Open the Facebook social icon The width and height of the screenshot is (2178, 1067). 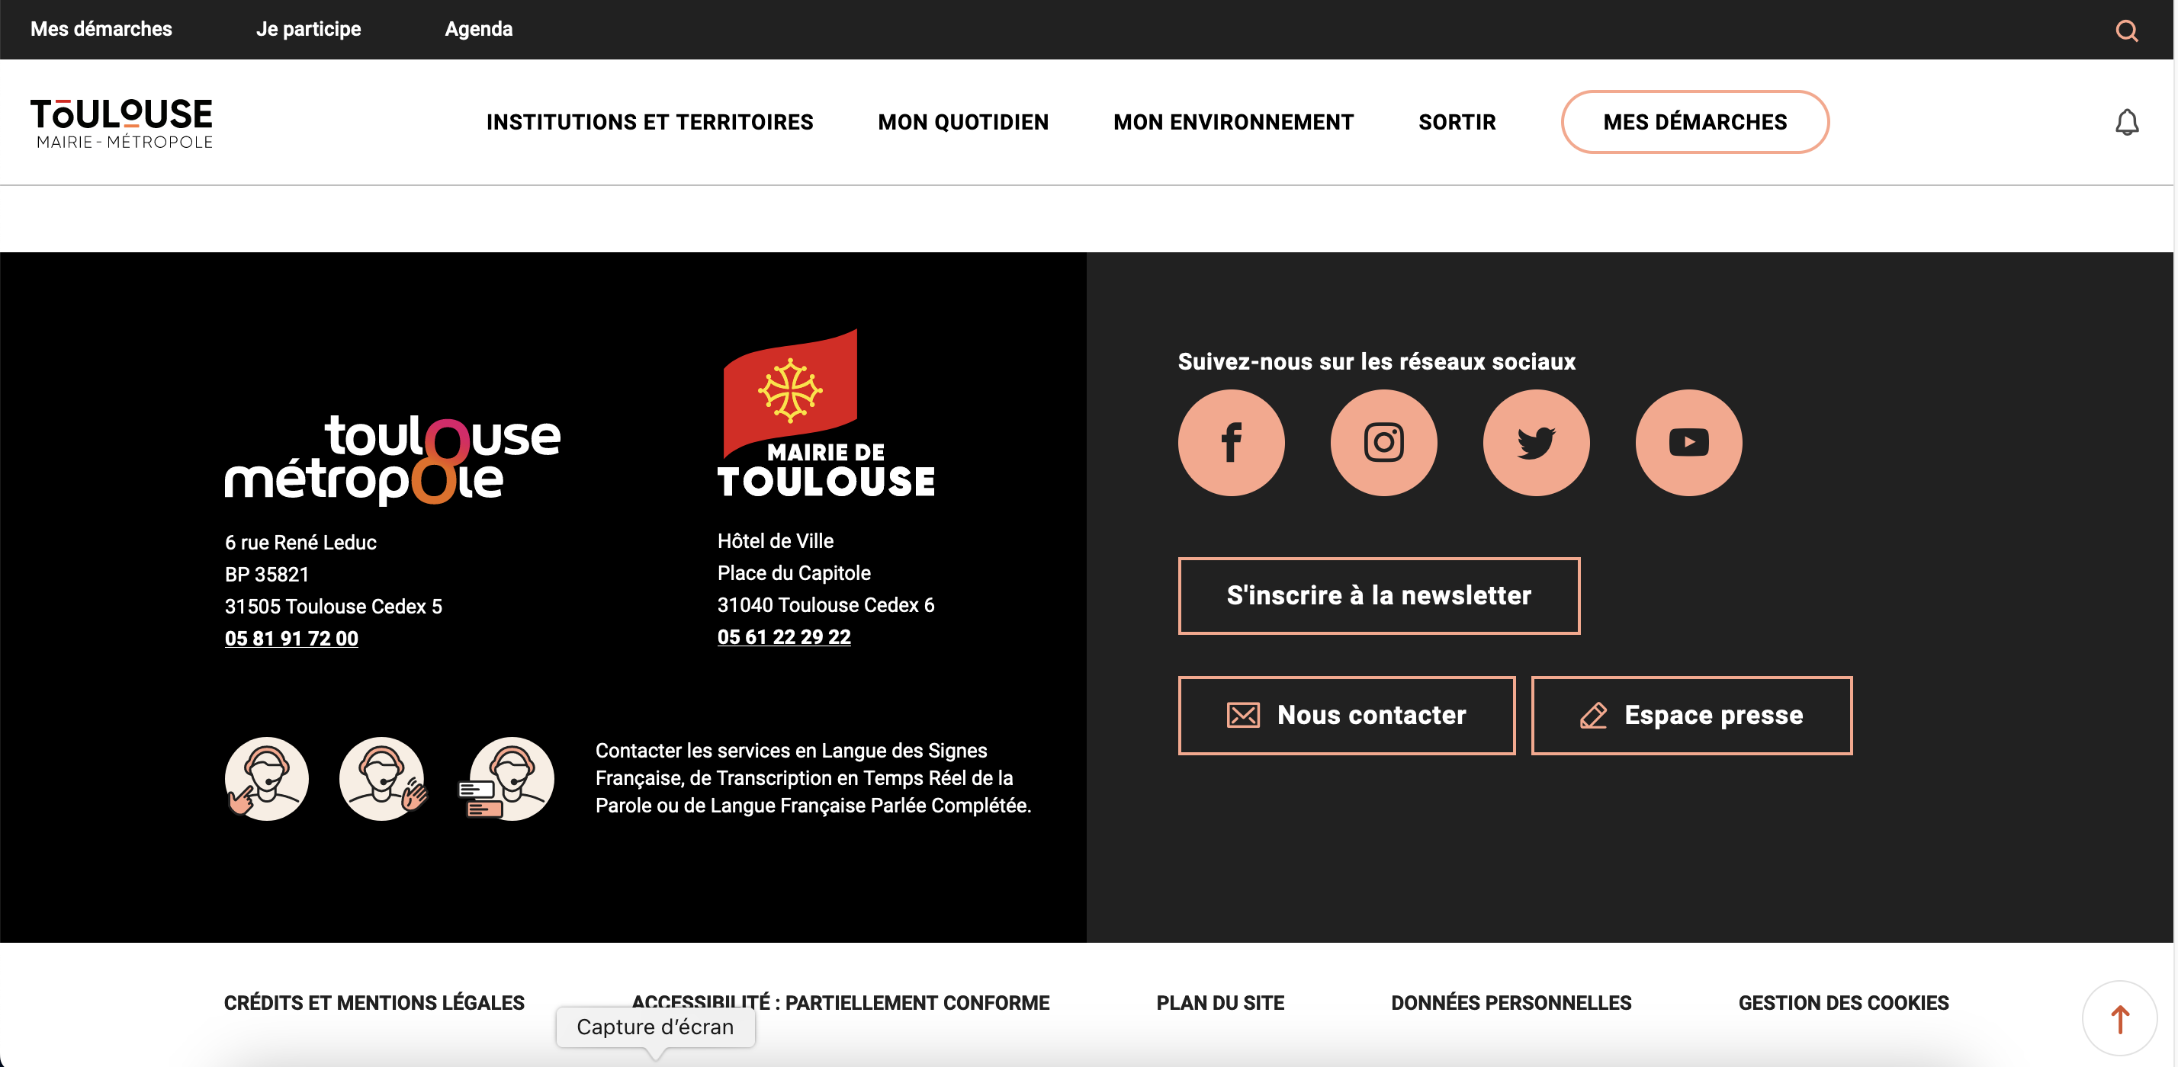(1231, 442)
